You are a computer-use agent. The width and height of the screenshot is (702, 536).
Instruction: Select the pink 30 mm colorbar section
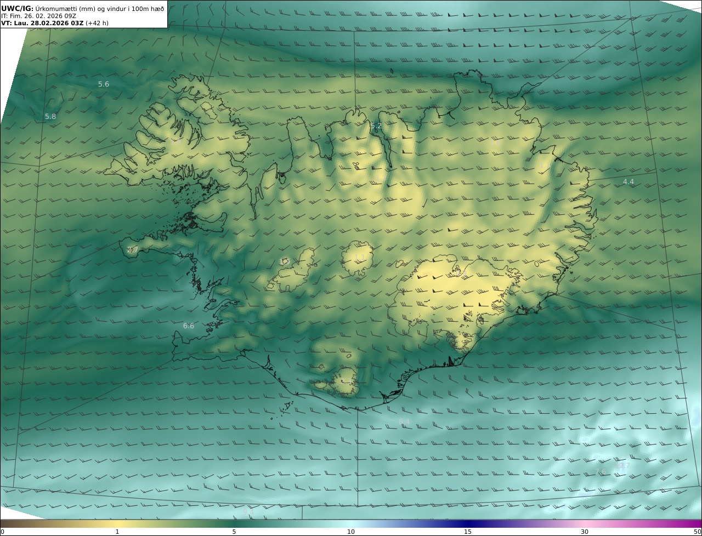585,523
